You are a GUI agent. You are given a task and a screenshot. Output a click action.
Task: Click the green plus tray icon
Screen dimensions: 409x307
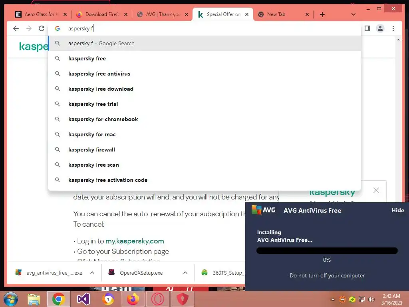(x=352, y=299)
